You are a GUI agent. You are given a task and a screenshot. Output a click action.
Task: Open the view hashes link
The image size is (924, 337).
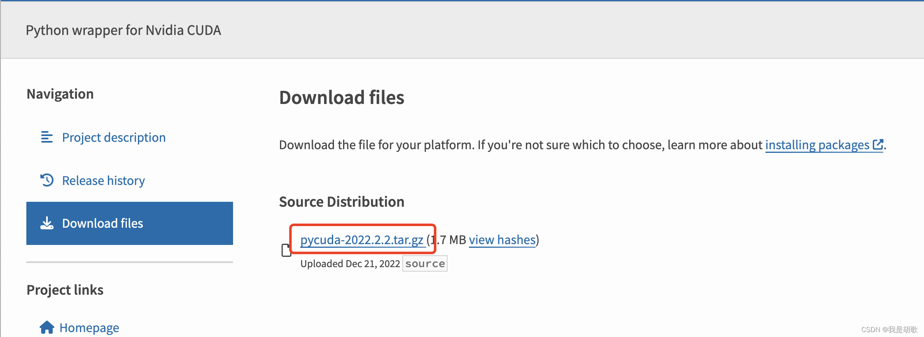click(502, 240)
